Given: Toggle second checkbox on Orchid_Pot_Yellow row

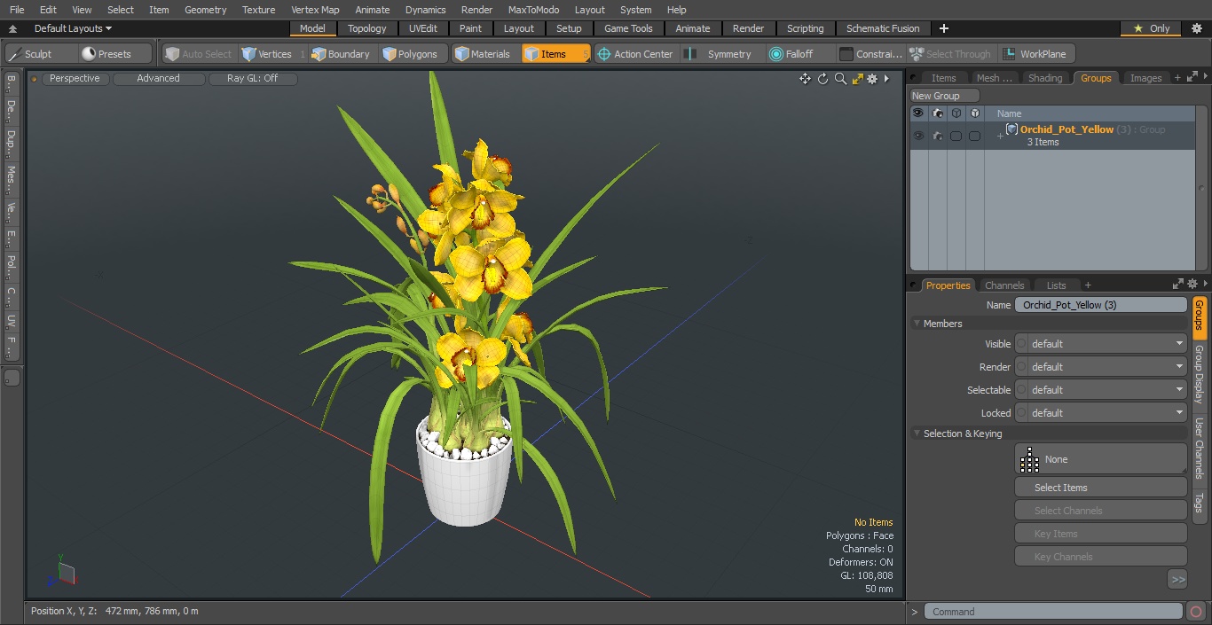Looking at the screenshot, I should point(974,136).
